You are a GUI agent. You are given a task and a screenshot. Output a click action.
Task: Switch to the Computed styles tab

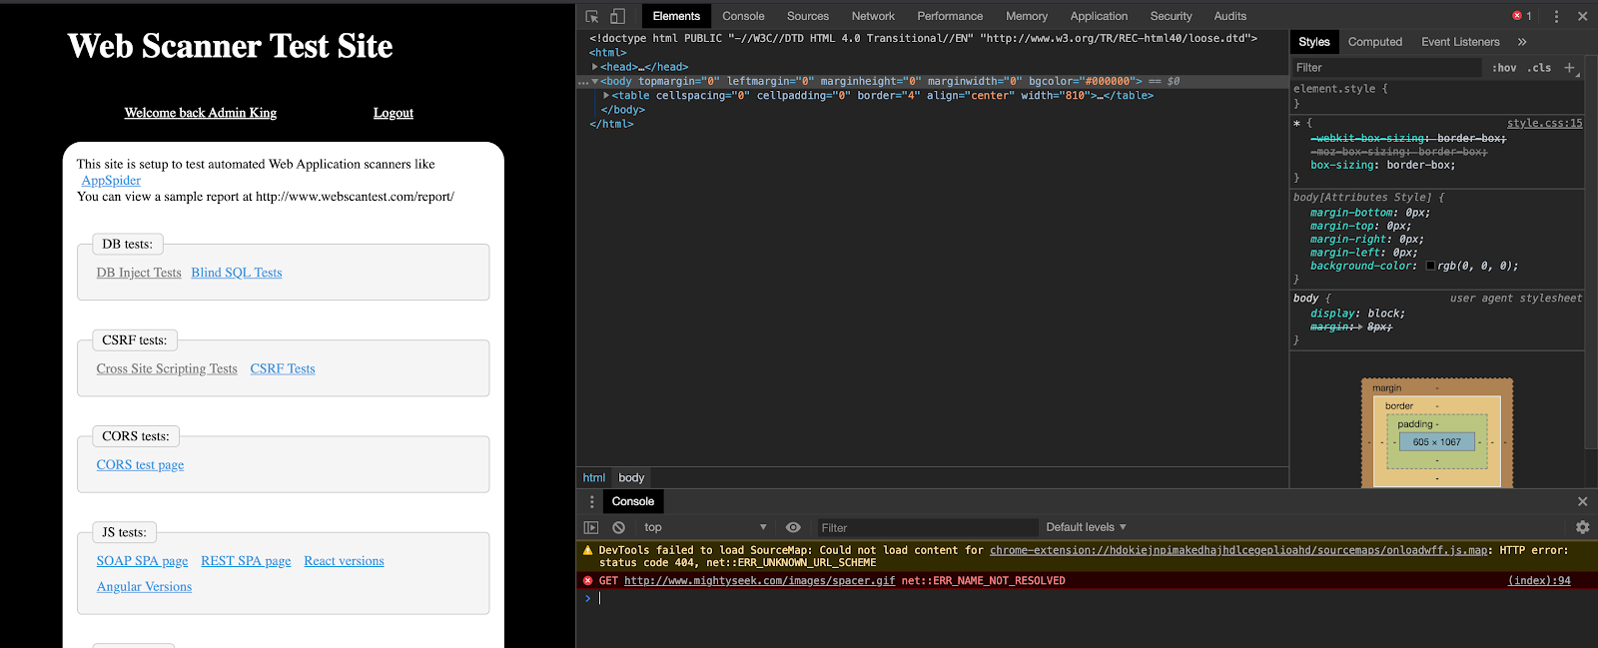click(x=1374, y=42)
